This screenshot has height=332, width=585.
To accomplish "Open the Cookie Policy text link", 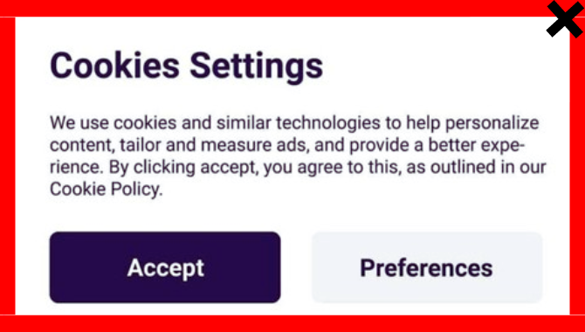I will point(107,190).
